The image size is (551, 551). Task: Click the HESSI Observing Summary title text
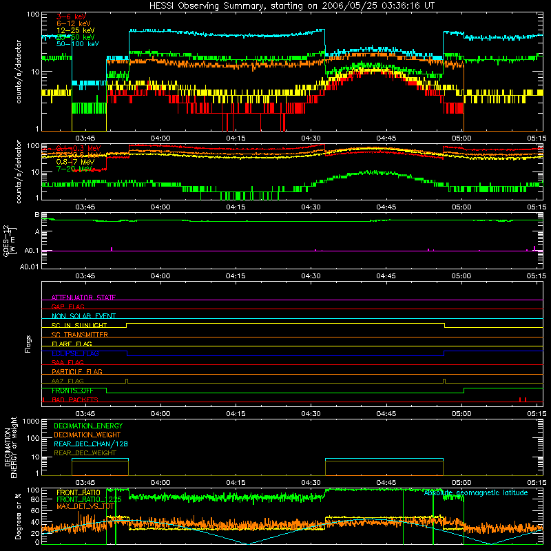coord(291,6)
